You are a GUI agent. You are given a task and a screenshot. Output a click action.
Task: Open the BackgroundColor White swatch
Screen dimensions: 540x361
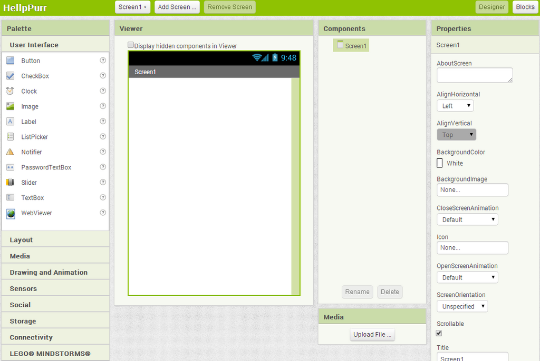click(439, 163)
